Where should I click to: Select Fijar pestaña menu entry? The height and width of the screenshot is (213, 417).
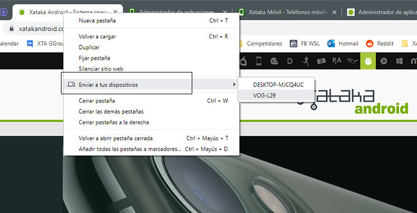(x=151, y=58)
